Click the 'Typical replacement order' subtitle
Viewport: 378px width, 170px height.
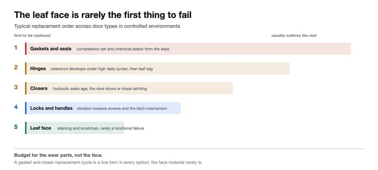(x=97, y=26)
